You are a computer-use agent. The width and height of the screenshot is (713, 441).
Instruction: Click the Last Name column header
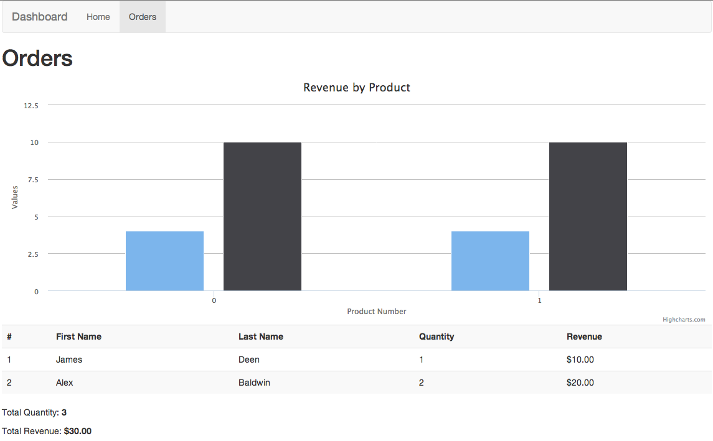coord(261,337)
